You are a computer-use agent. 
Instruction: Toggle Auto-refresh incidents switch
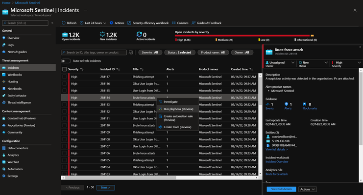[66, 61]
